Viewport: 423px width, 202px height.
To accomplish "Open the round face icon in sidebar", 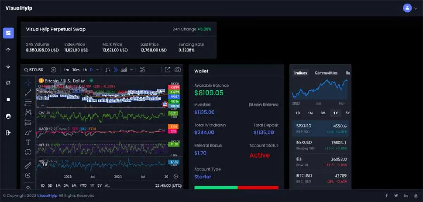I will click(8, 116).
